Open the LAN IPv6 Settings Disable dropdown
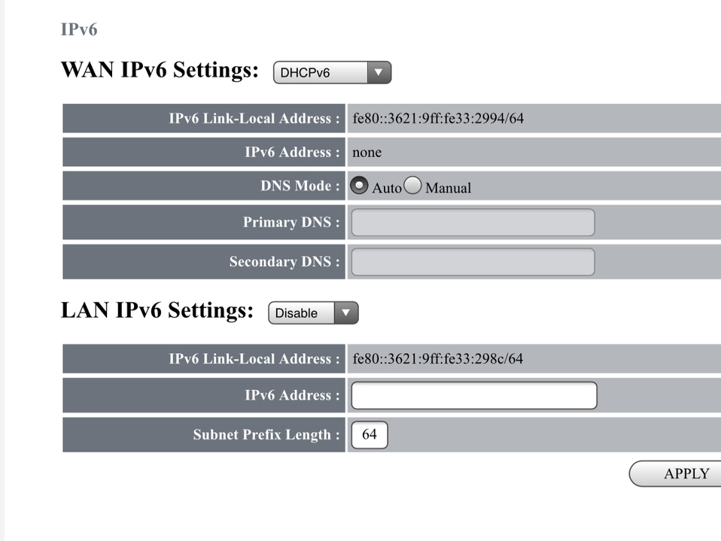Viewport: 721px width, 541px height. coord(313,313)
